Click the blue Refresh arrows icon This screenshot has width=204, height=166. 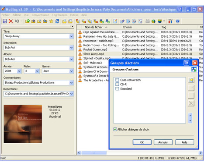tap(57, 21)
